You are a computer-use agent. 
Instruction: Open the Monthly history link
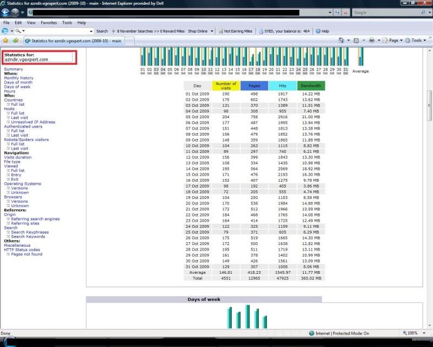[18, 78]
